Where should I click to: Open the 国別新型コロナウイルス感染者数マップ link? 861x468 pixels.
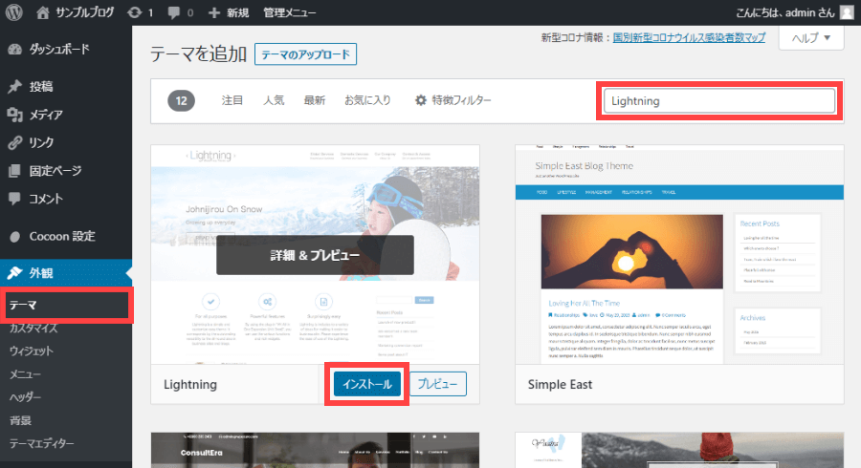[689, 37]
